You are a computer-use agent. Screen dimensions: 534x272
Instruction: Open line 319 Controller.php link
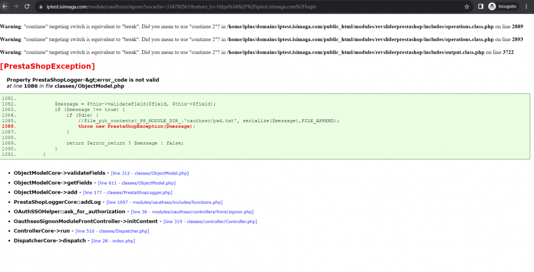pos(210,222)
